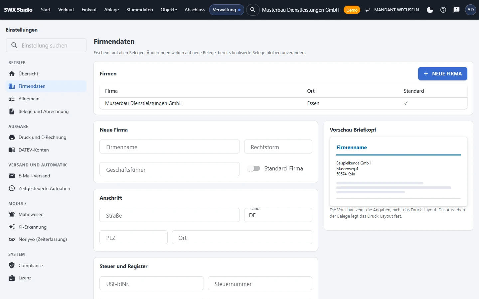This screenshot has height=299, width=479.
Task: Click the Firmendaten building icon
Action: pos(12,86)
